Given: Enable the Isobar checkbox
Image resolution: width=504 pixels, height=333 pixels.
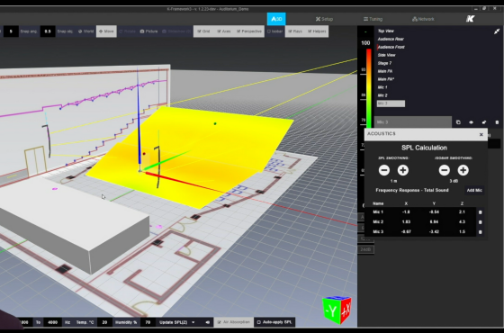Looking at the screenshot, I should tap(274, 31).
